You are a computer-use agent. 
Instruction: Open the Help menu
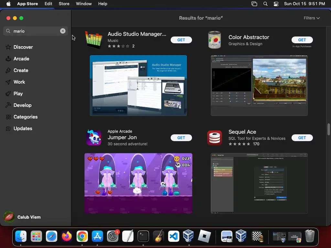[102, 4]
